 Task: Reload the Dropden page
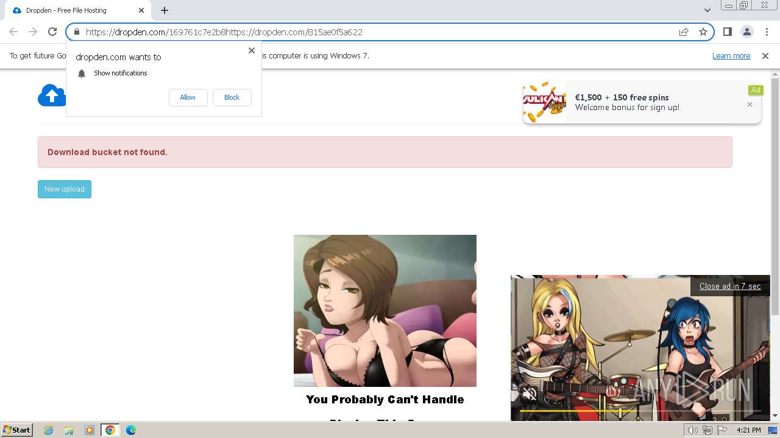(x=52, y=32)
